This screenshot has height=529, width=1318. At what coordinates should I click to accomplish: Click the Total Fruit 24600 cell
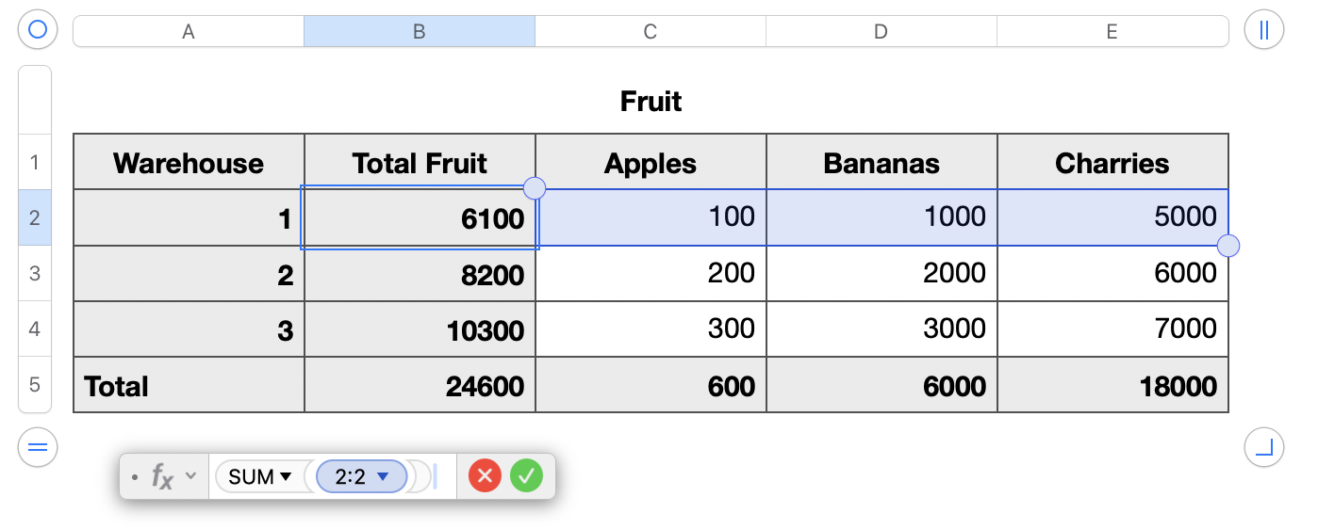tap(420, 385)
